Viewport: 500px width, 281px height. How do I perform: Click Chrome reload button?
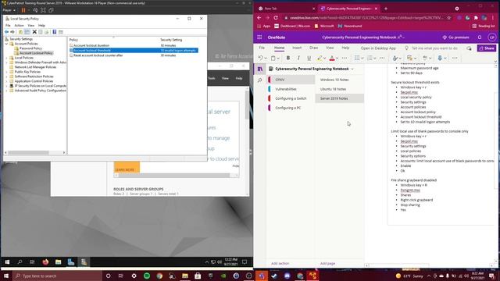[x=276, y=18]
